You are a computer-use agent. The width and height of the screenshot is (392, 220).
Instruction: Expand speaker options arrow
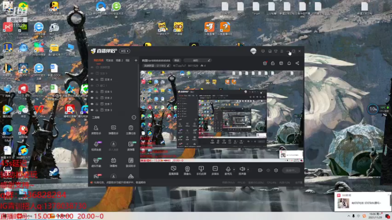pos(248,170)
